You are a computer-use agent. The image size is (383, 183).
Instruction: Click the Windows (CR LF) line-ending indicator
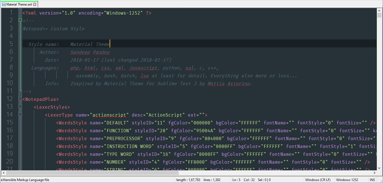[318, 180]
